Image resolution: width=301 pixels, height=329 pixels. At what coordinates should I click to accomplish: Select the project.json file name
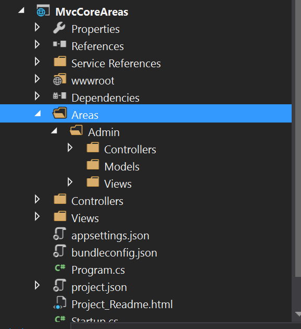(x=99, y=287)
